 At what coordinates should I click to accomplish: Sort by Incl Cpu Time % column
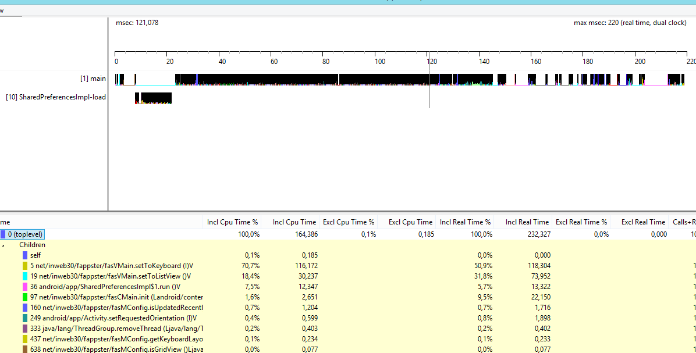click(x=232, y=222)
